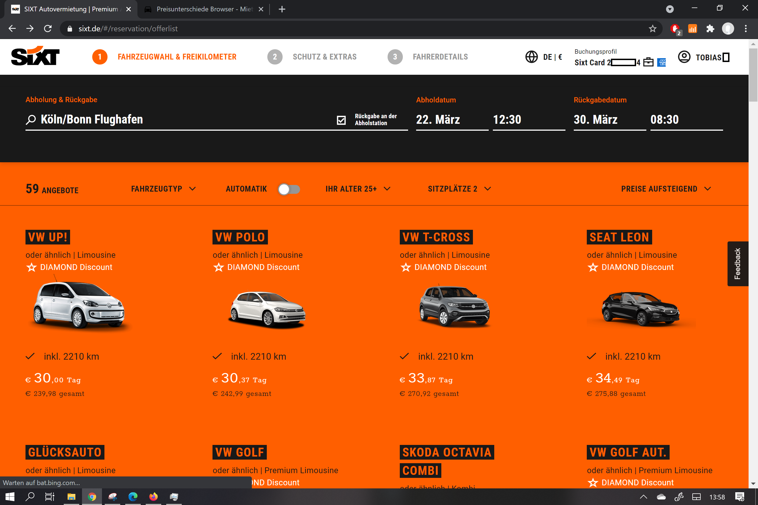The image size is (758, 505).
Task: Click the VW UP! car image
Action: point(79,305)
